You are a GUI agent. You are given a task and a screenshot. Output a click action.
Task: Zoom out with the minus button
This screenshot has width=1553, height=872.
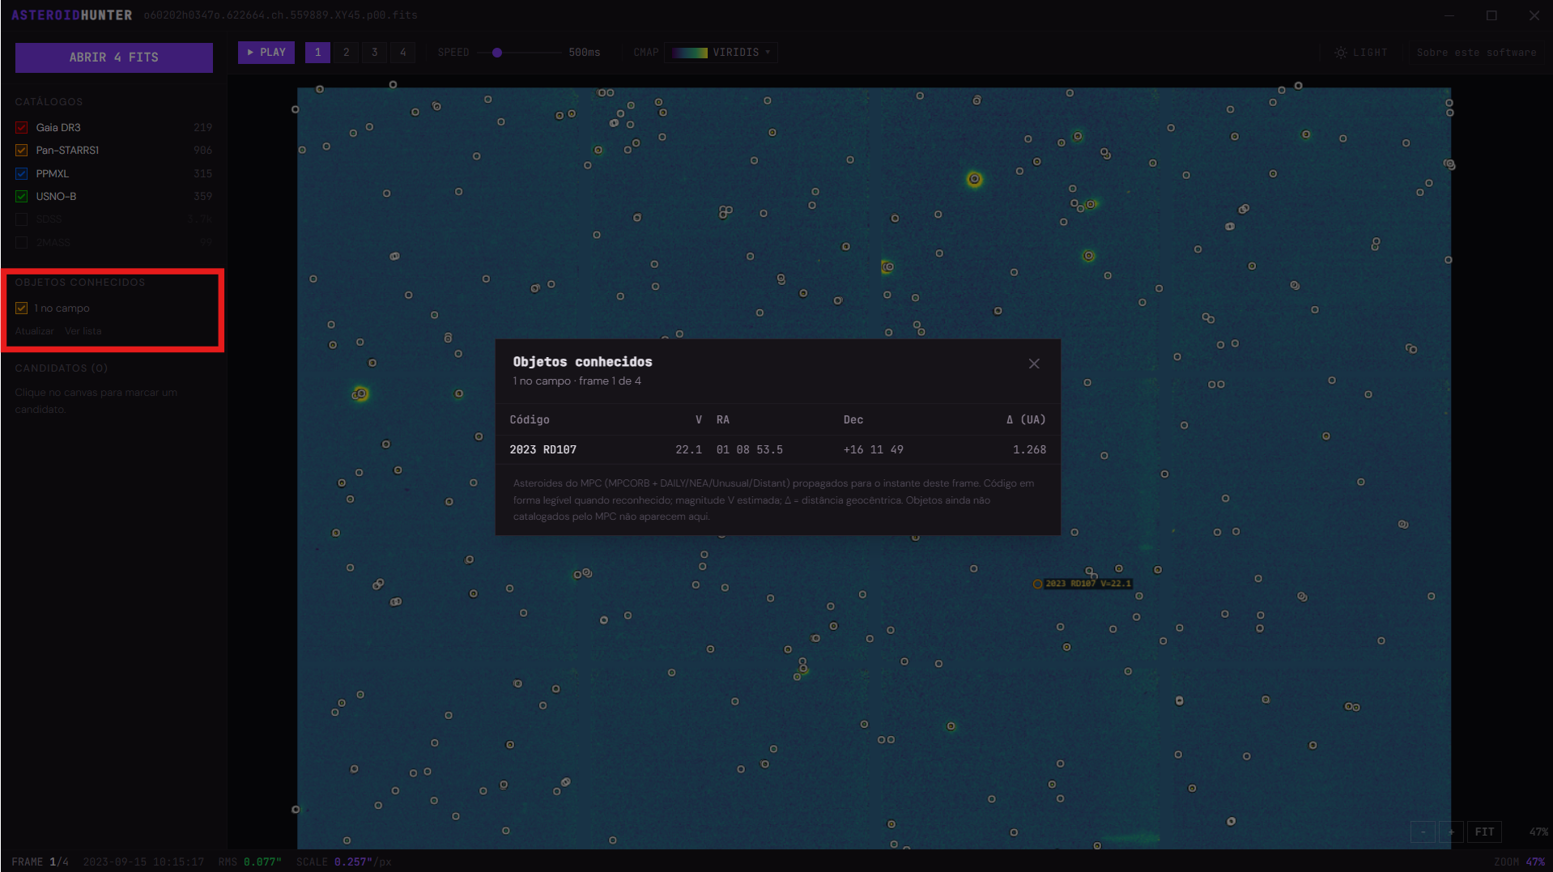pos(1423,832)
